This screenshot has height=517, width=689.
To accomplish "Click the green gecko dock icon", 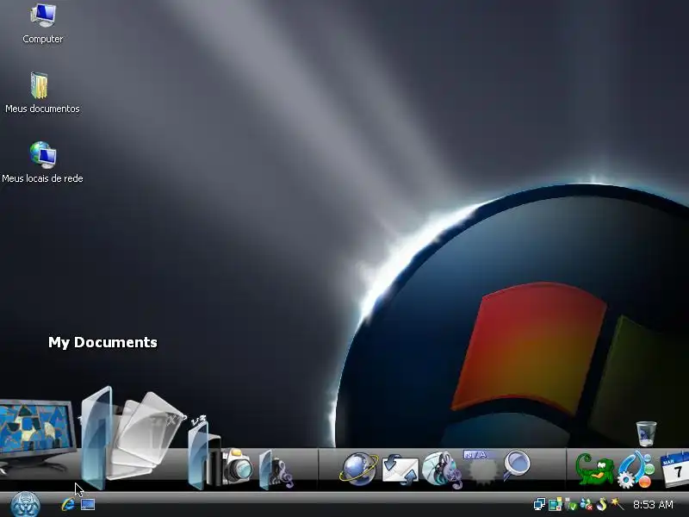I will click(x=594, y=470).
